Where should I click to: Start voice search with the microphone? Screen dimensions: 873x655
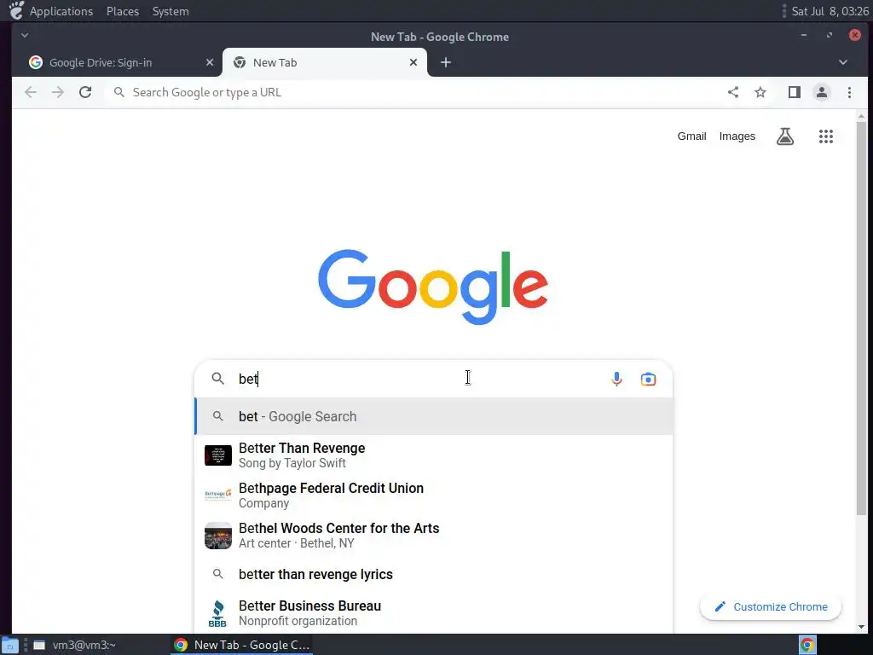pyautogui.click(x=616, y=380)
